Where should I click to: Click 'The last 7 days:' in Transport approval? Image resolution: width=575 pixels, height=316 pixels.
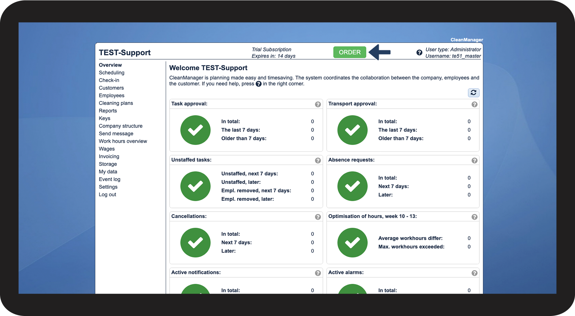pos(398,130)
